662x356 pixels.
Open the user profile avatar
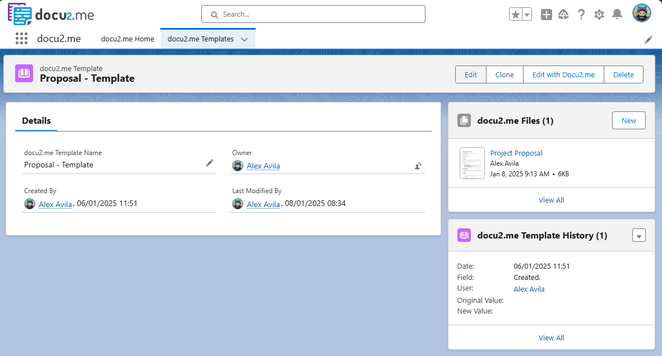click(x=641, y=13)
